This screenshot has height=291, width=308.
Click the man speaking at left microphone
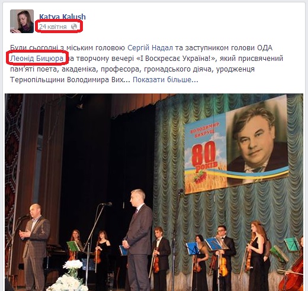35,247
